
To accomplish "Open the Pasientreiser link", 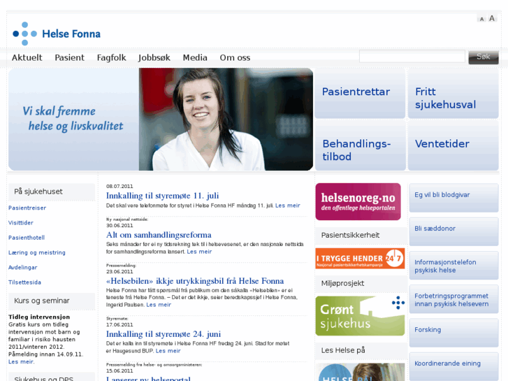I will [x=27, y=208].
